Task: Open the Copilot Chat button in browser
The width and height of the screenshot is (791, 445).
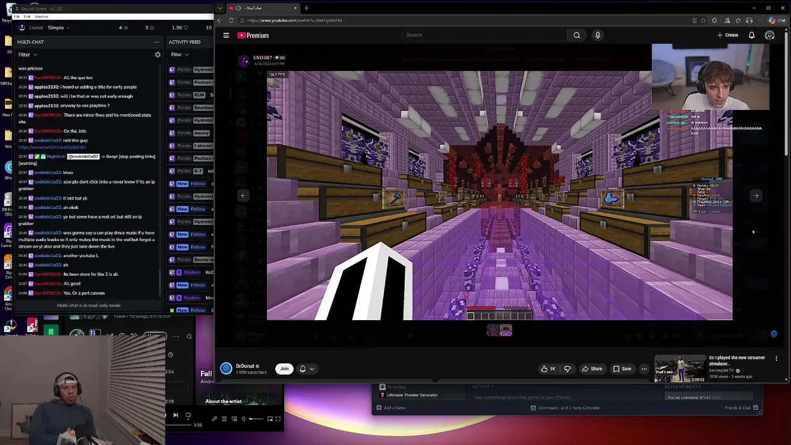Action: click(x=777, y=20)
